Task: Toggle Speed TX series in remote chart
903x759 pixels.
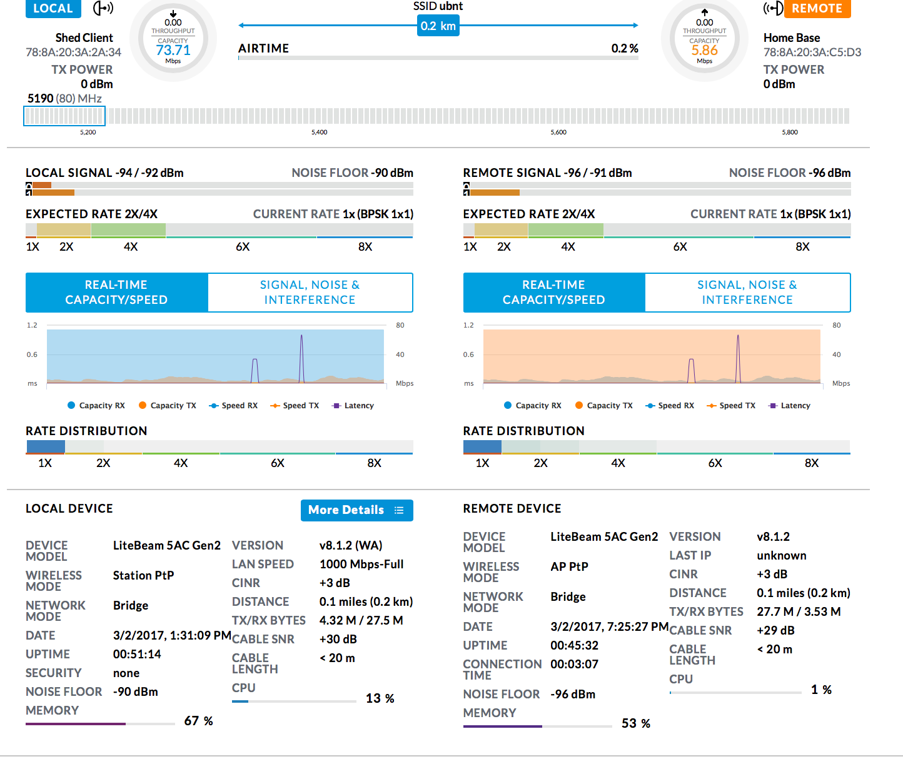Action: pyautogui.click(x=731, y=406)
